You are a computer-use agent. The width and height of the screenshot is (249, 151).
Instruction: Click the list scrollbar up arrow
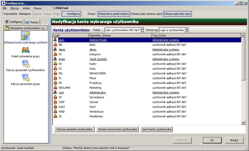[243, 35]
